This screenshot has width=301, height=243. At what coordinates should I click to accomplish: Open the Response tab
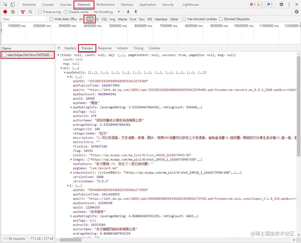click(x=105, y=48)
